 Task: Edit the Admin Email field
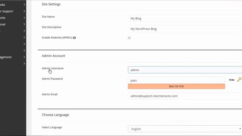(x=185, y=96)
